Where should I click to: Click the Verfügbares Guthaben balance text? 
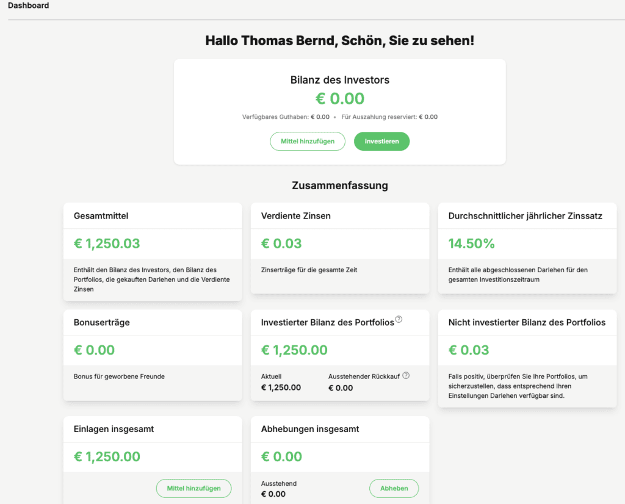[286, 117]
